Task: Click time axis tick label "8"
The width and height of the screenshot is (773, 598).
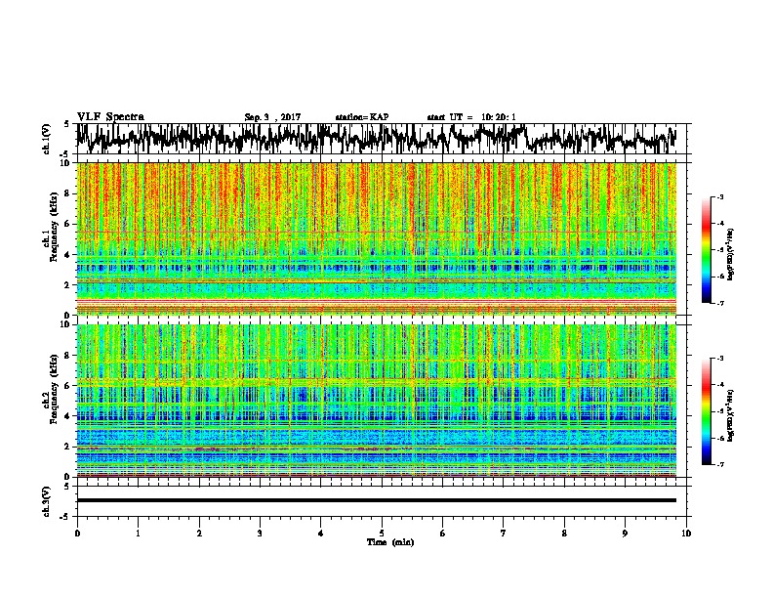Action: tap(564, 534)
